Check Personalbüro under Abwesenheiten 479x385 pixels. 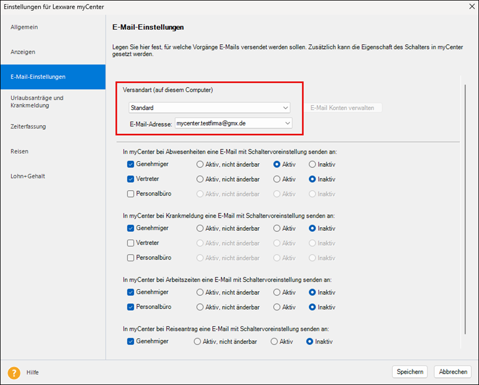tap(131, 194)
